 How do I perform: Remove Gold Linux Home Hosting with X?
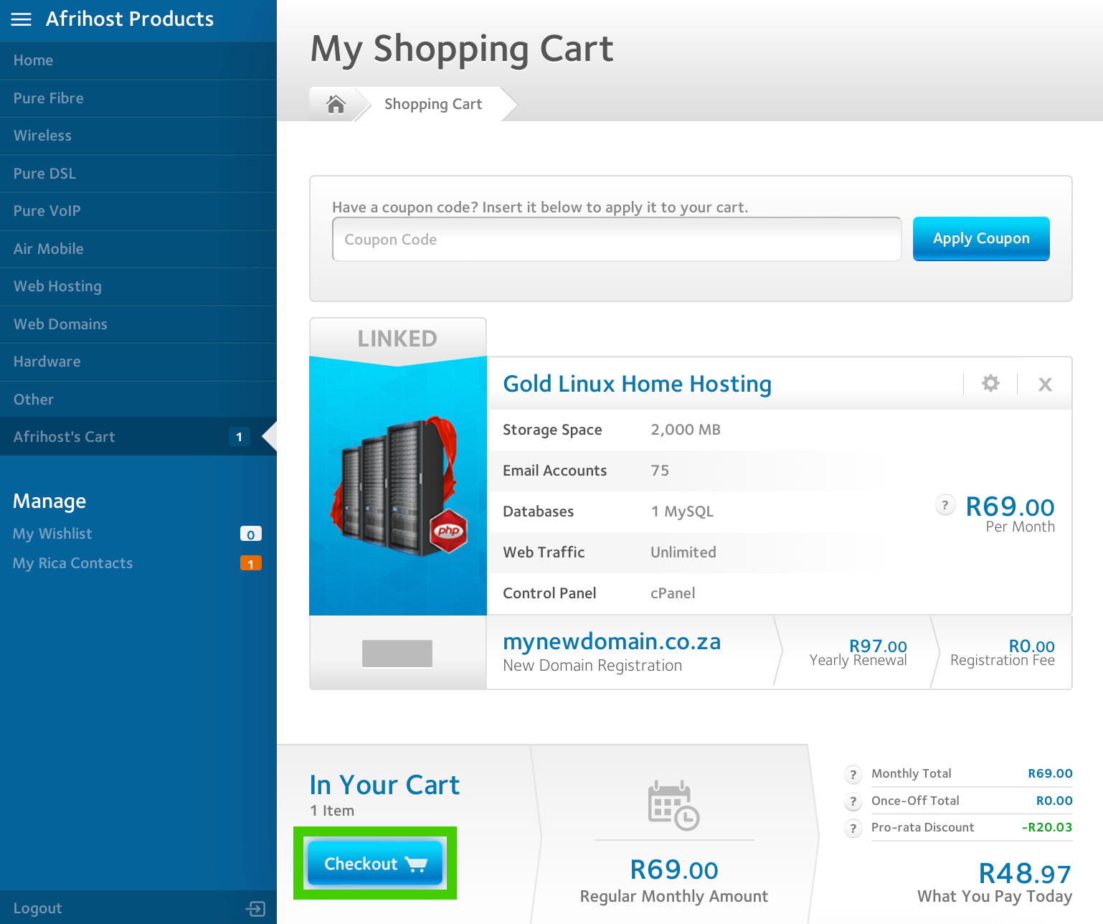point(1045,385)
